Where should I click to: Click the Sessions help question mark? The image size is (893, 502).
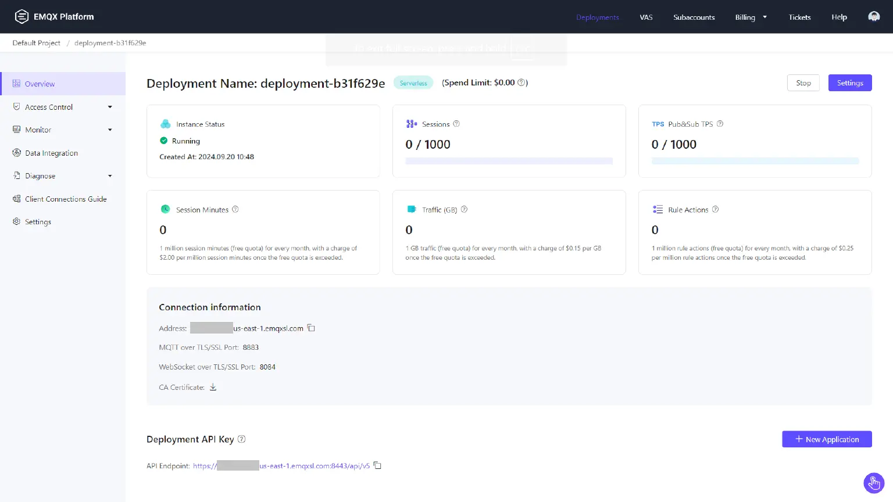tap(456, 123)
